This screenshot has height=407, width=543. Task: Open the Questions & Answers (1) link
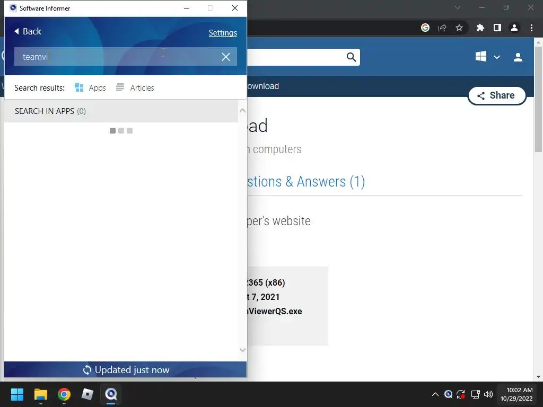(x=306, y=182)
